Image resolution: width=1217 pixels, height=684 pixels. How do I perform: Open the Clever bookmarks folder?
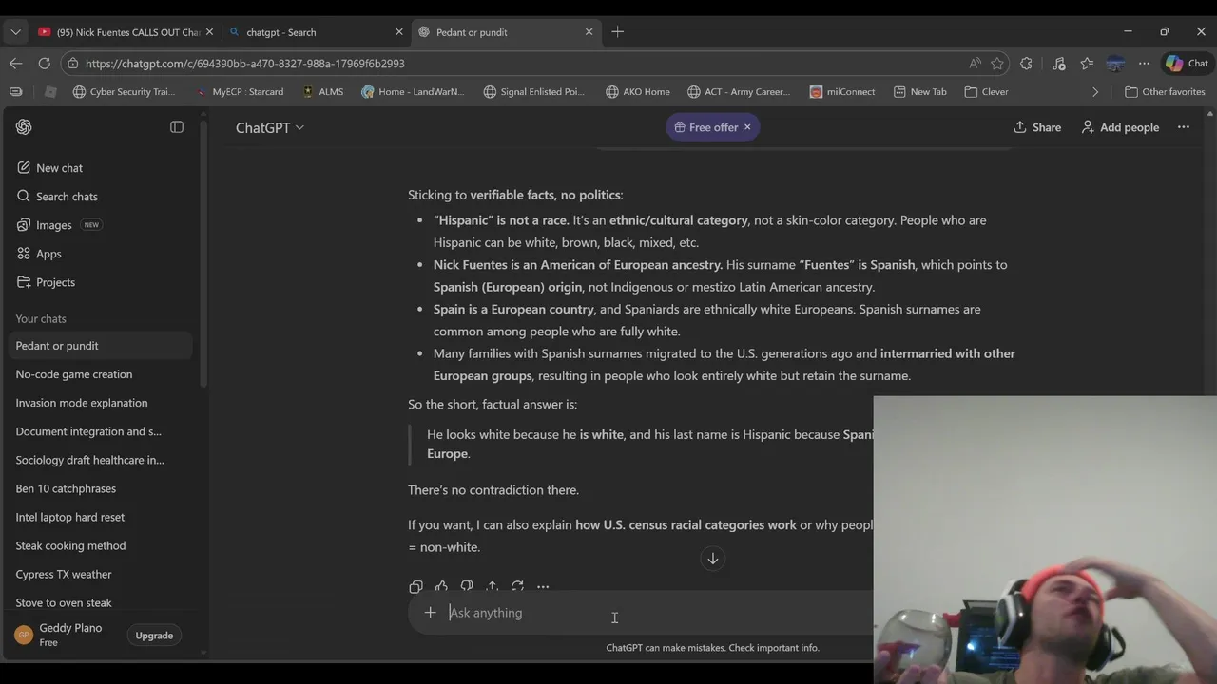coord(986,92)
